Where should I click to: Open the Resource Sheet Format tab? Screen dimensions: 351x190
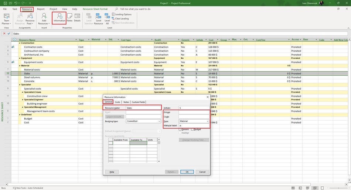tap(95, 9)
